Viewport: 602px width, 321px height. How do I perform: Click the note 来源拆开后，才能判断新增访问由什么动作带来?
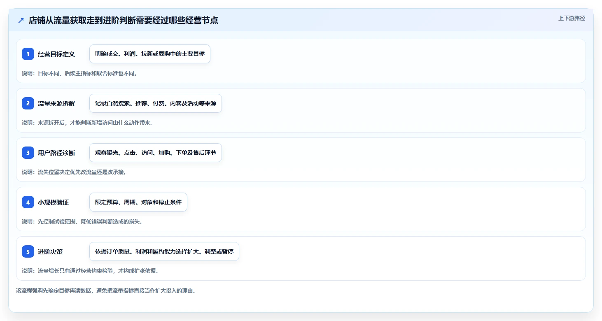[x=87, y=123]
